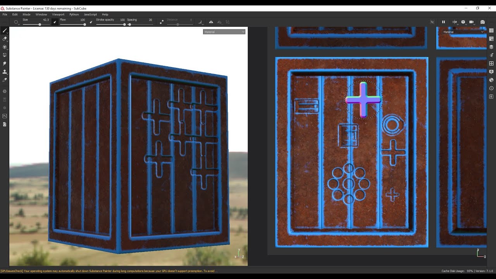Toggle hide viewport overlay icon
Viewport: 496px width, 279px height.
432,22
